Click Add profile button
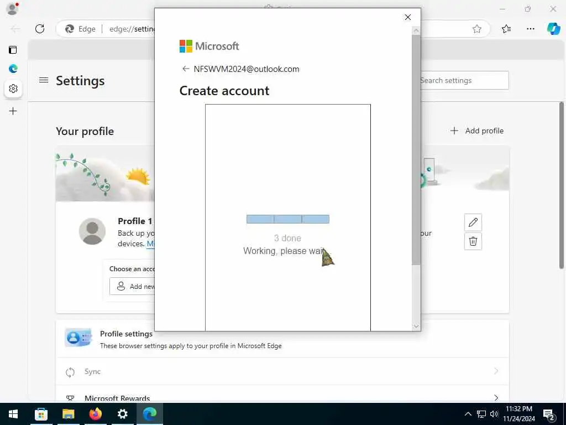The image size is (566, 425). coord(477,131)
